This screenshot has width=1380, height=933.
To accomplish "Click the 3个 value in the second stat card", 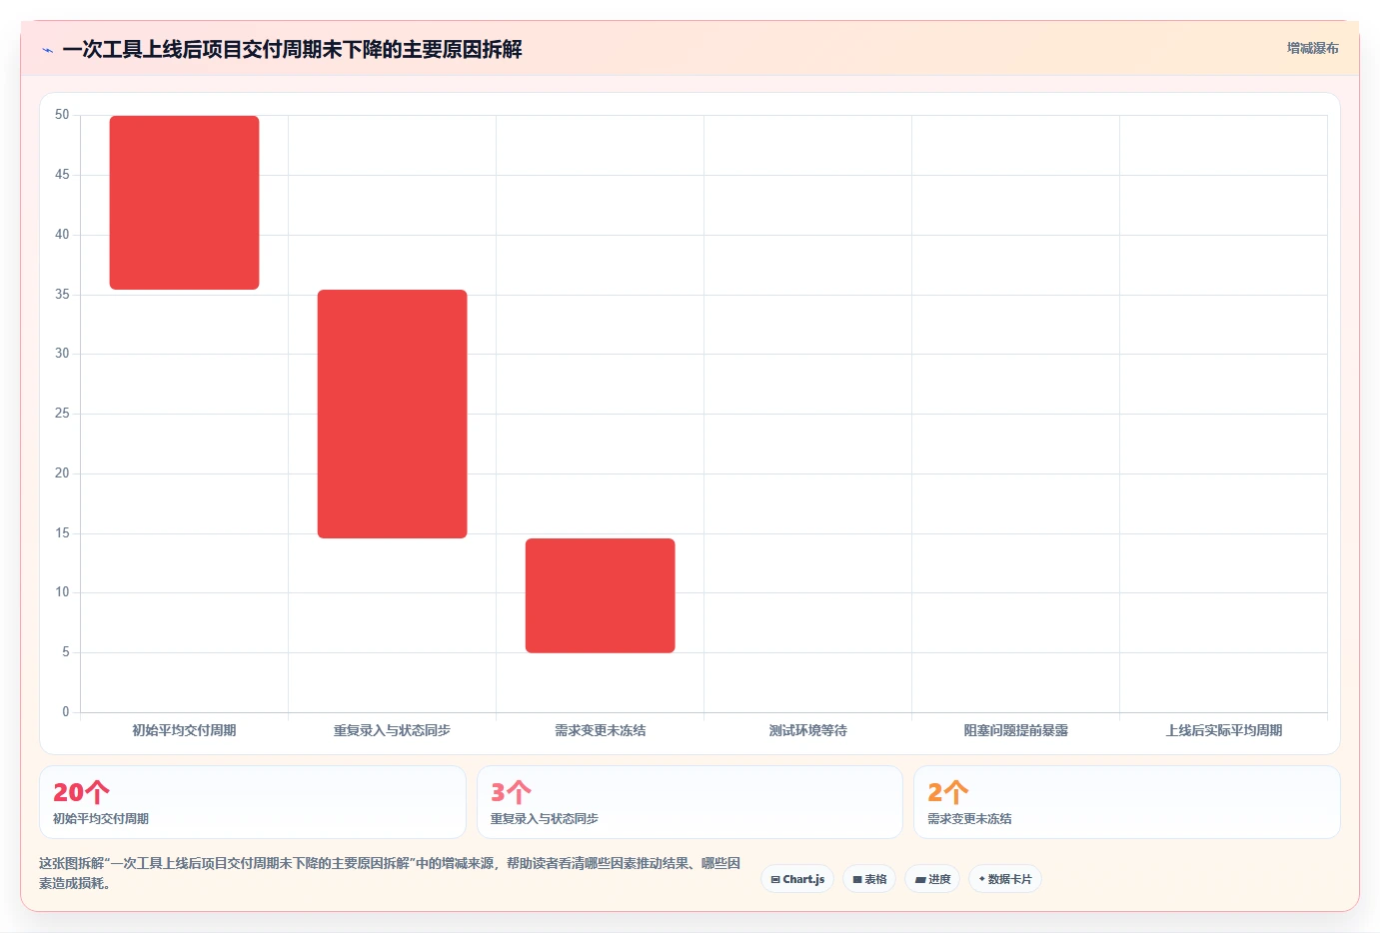I will point(511,792).
